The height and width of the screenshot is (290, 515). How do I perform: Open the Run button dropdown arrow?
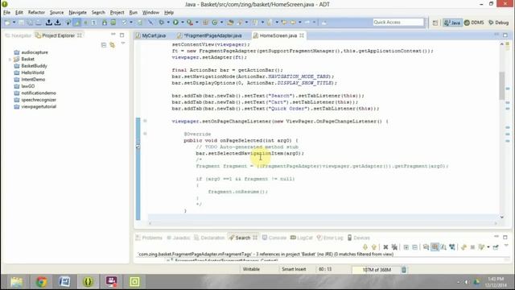point(183,23)
